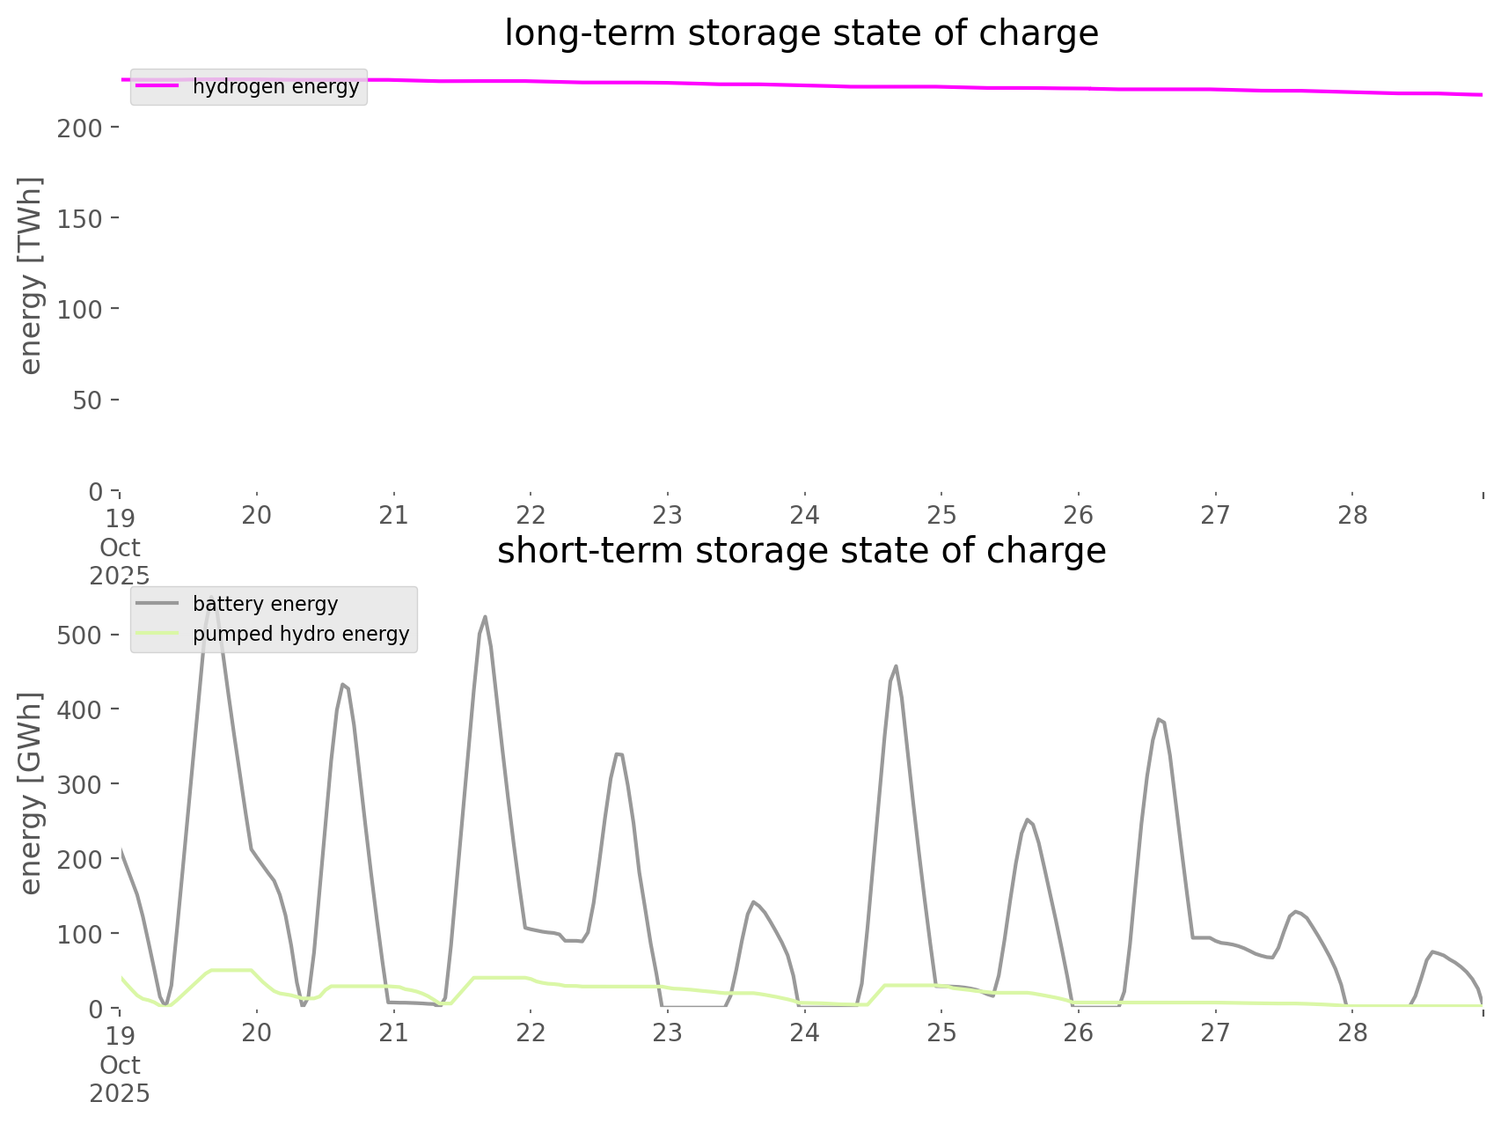Click the pale green pumped hydro legend sample
The height and width of the screenshot is (1124, 1501).
157,634
